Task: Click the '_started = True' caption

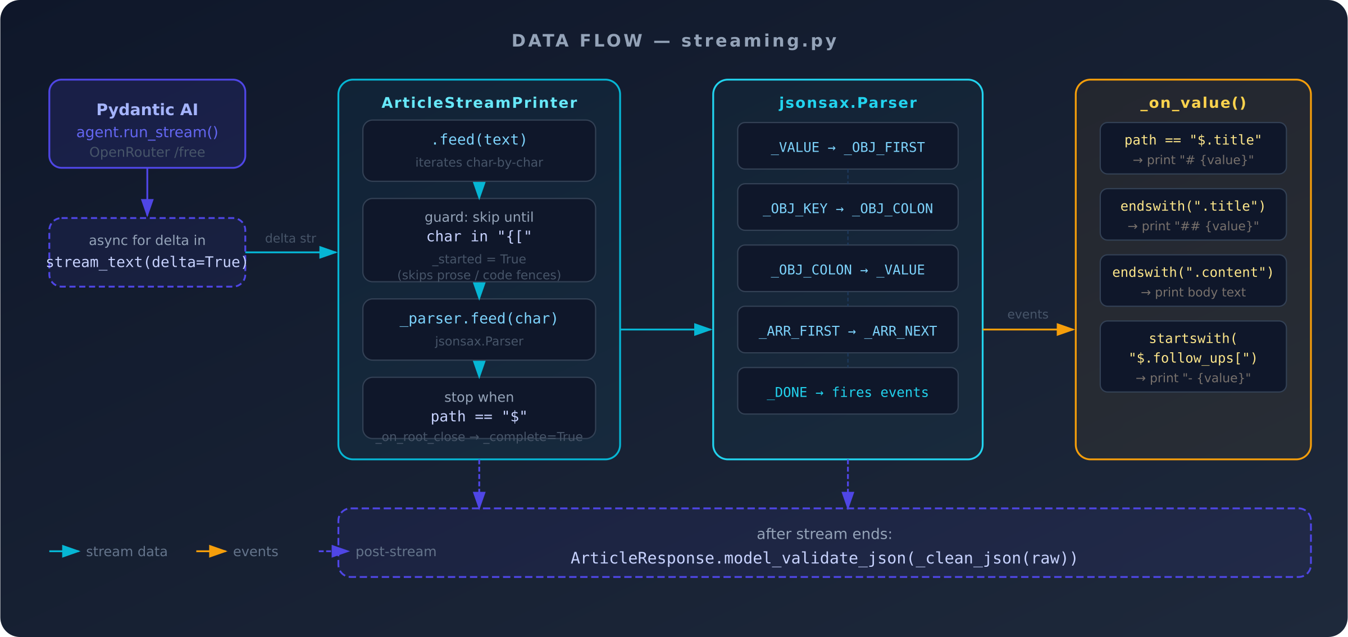Action: [479, 259]
